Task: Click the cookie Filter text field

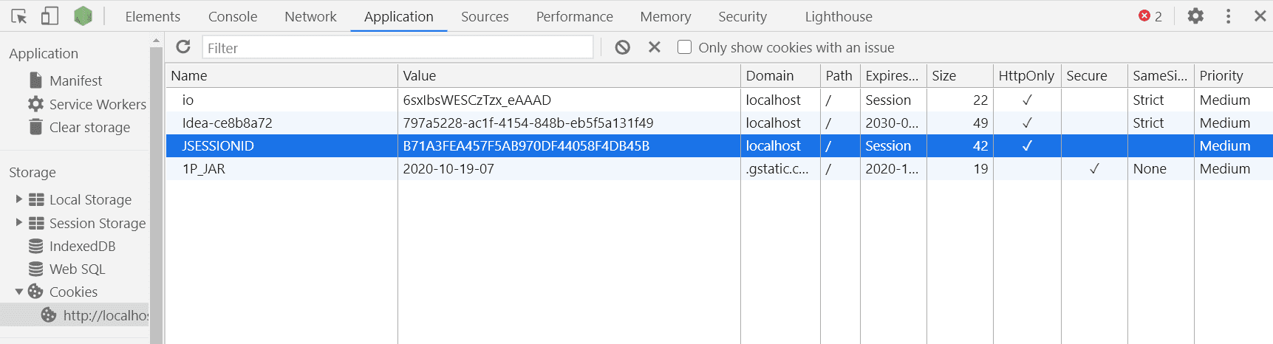Action: tap(397, 48)
